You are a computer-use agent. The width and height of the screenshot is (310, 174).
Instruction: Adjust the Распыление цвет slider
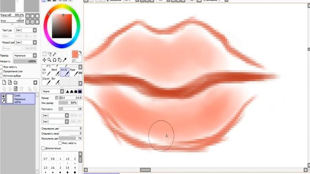[x=70, y=138]
